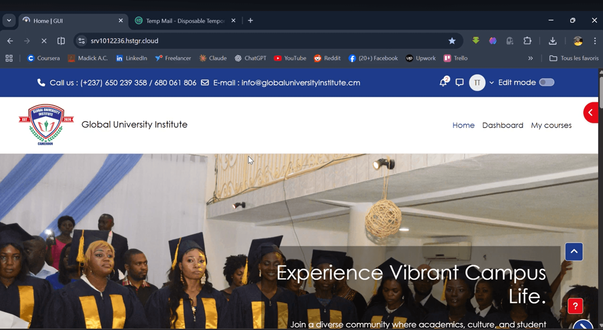603x330 pixels.
Task: Open the Coursera bookmark
Action: click(43, 58)
